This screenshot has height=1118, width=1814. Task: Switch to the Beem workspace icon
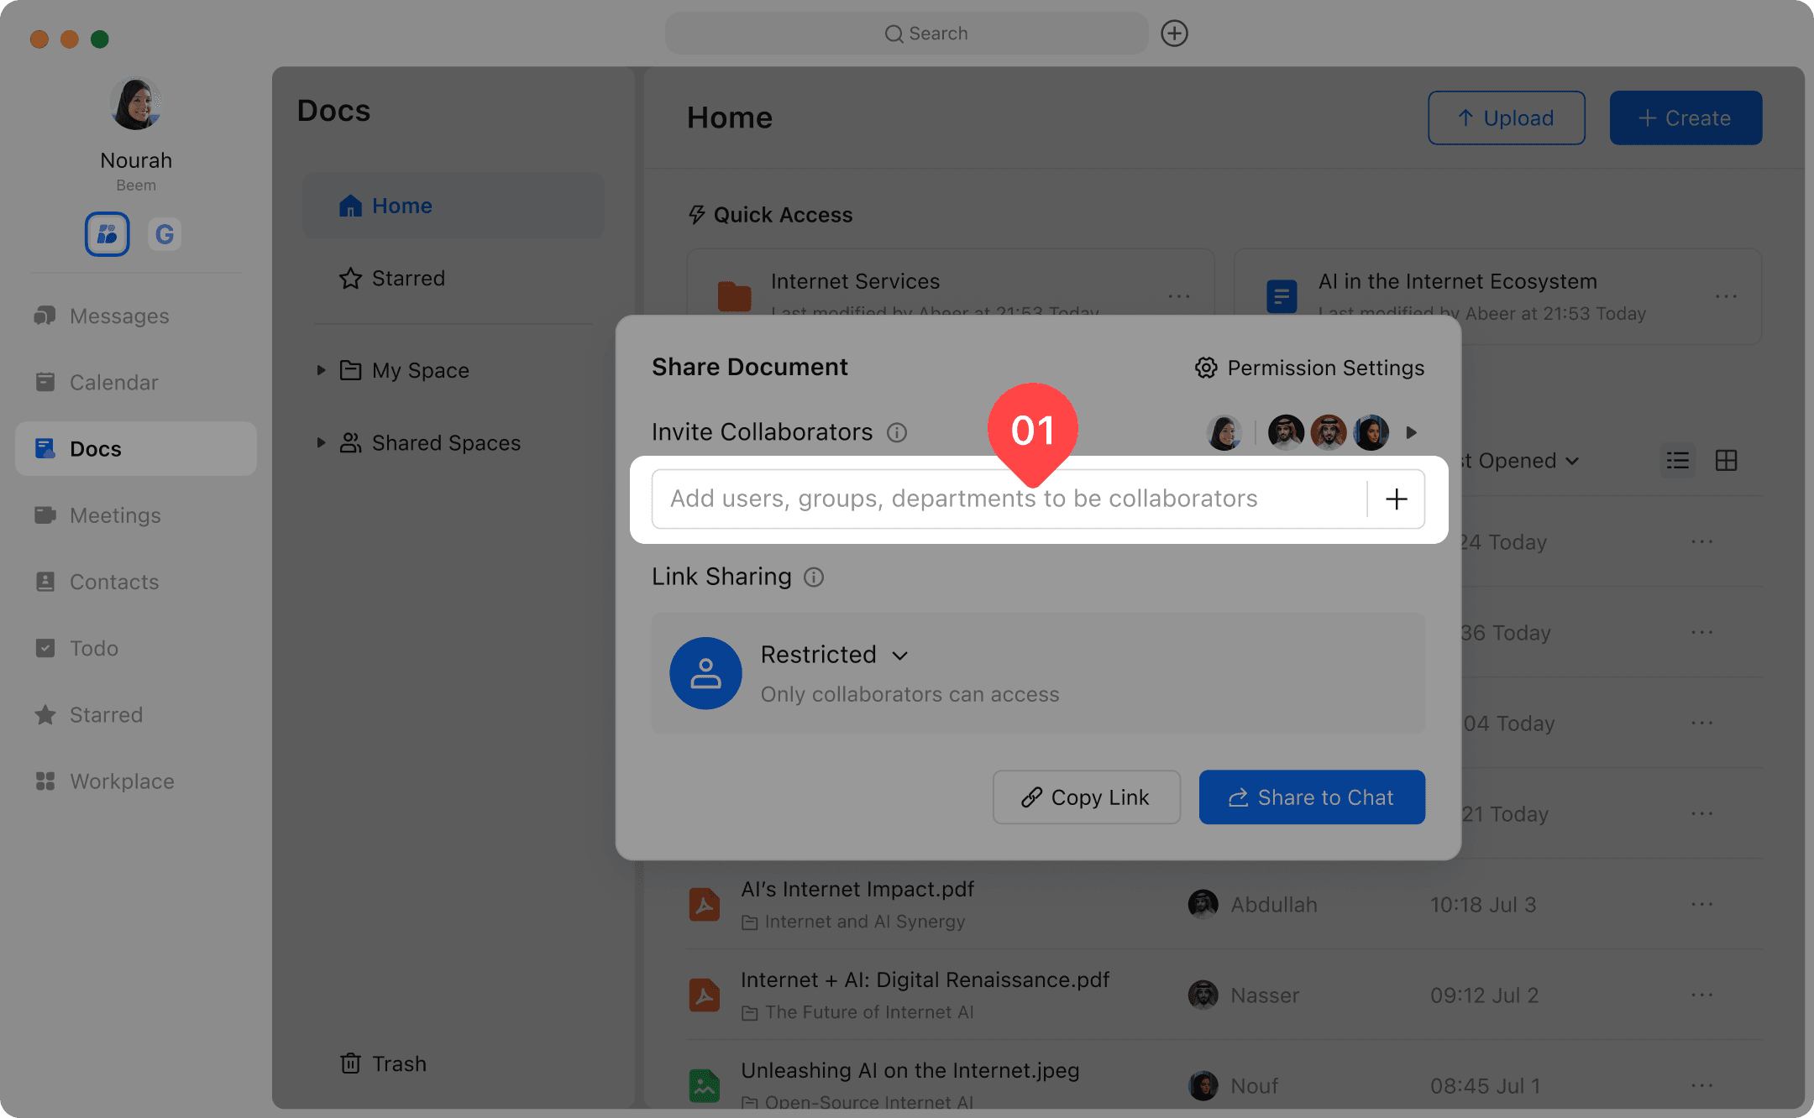click(x=107, y=234)
